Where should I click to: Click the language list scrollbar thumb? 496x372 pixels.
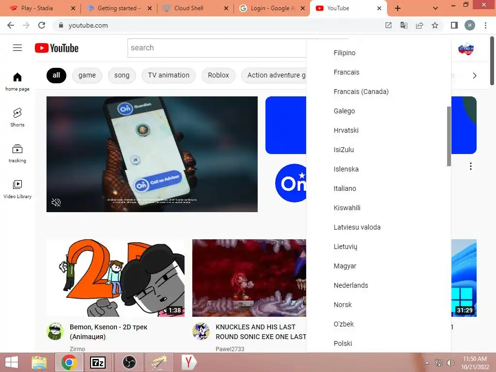click(x=449, y=136)
